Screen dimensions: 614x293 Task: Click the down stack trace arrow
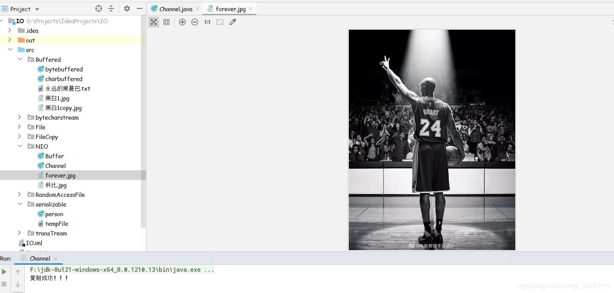18,285
